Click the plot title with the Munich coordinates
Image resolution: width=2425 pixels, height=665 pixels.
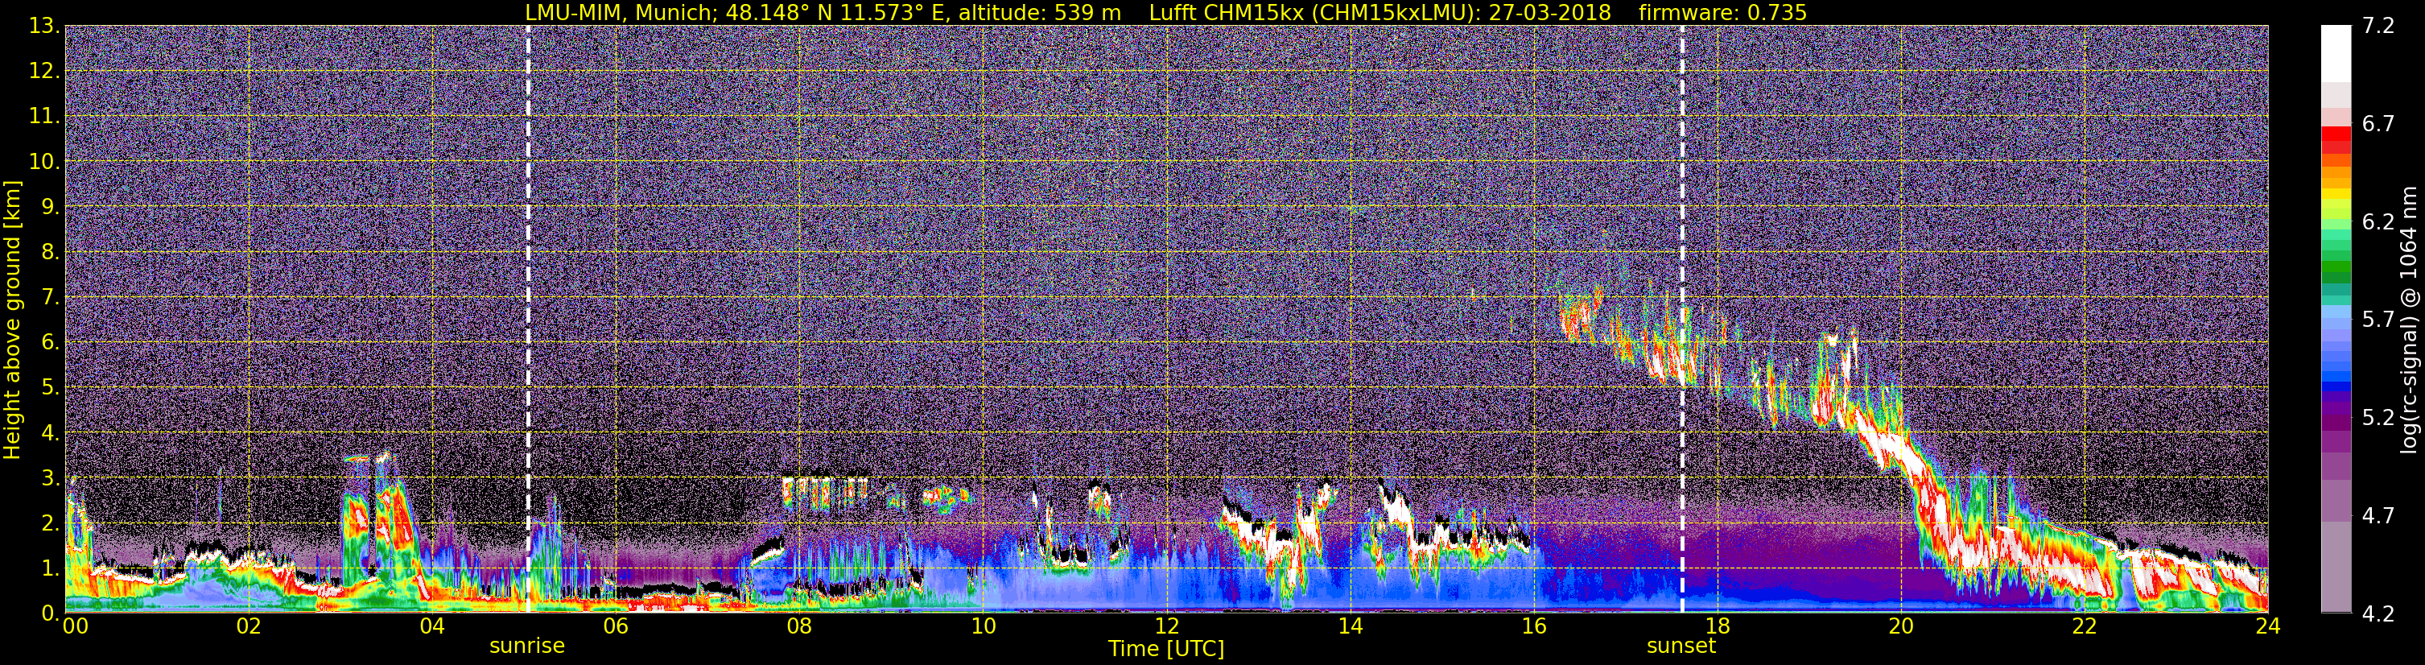click(x=1165, y=12)
